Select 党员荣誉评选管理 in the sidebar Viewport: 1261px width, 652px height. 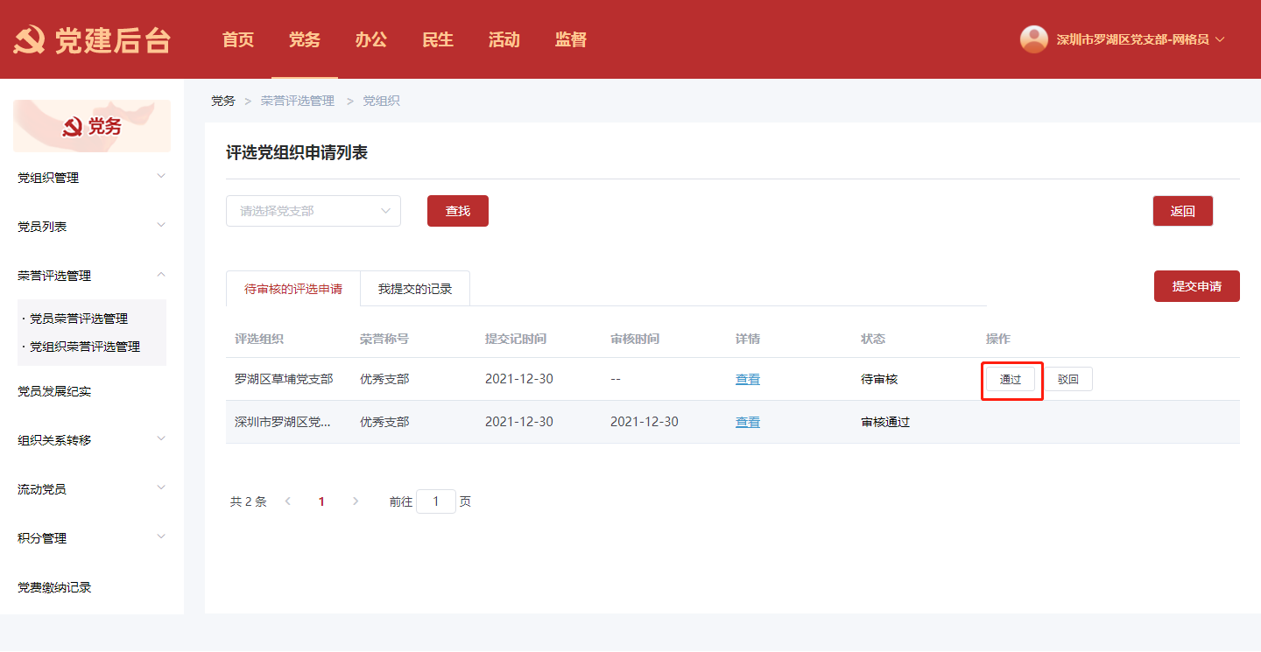(79, 319)
